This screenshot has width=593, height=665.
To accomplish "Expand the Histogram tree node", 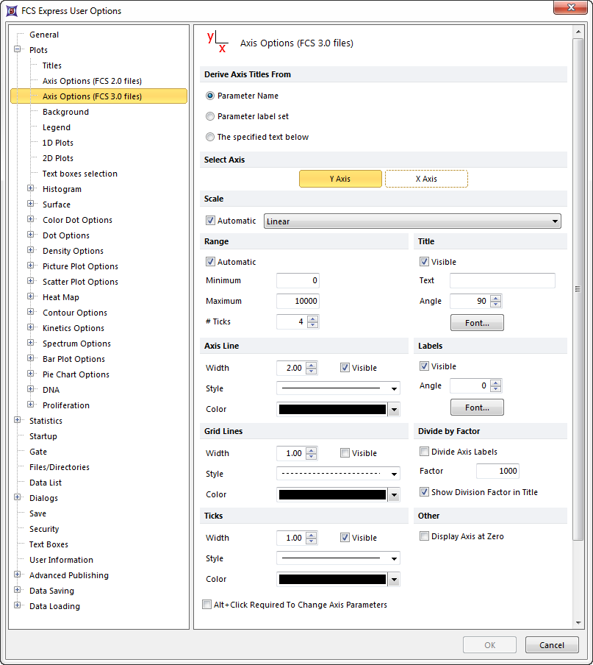I will (x=31, y=189).
